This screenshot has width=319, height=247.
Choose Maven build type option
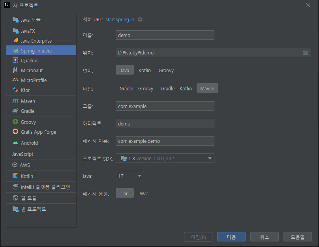point(207,88)
